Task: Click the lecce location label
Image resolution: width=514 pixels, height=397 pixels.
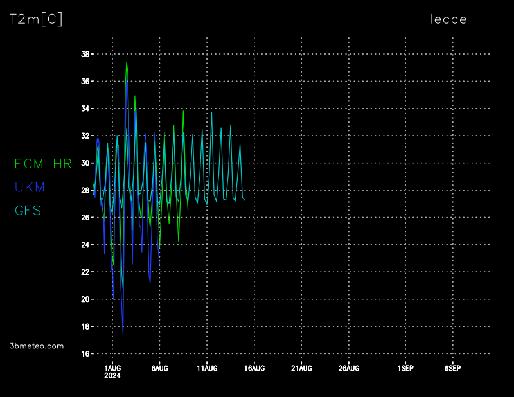Action: pos(448,19)
